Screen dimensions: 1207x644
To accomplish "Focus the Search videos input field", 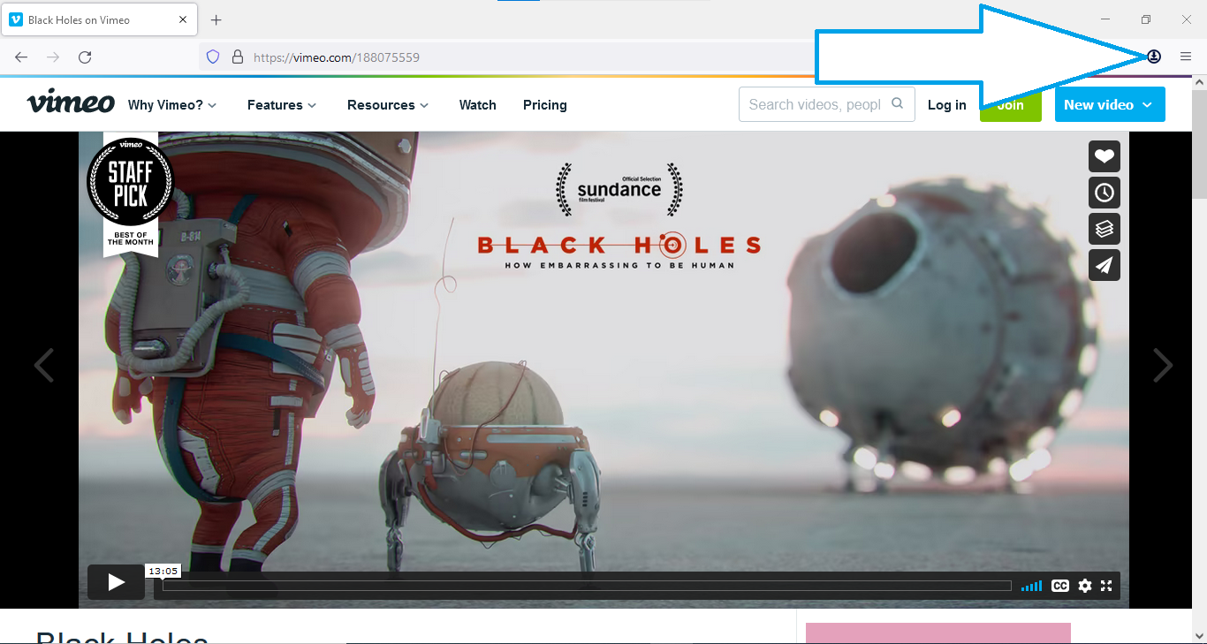I will pos(827,104).
